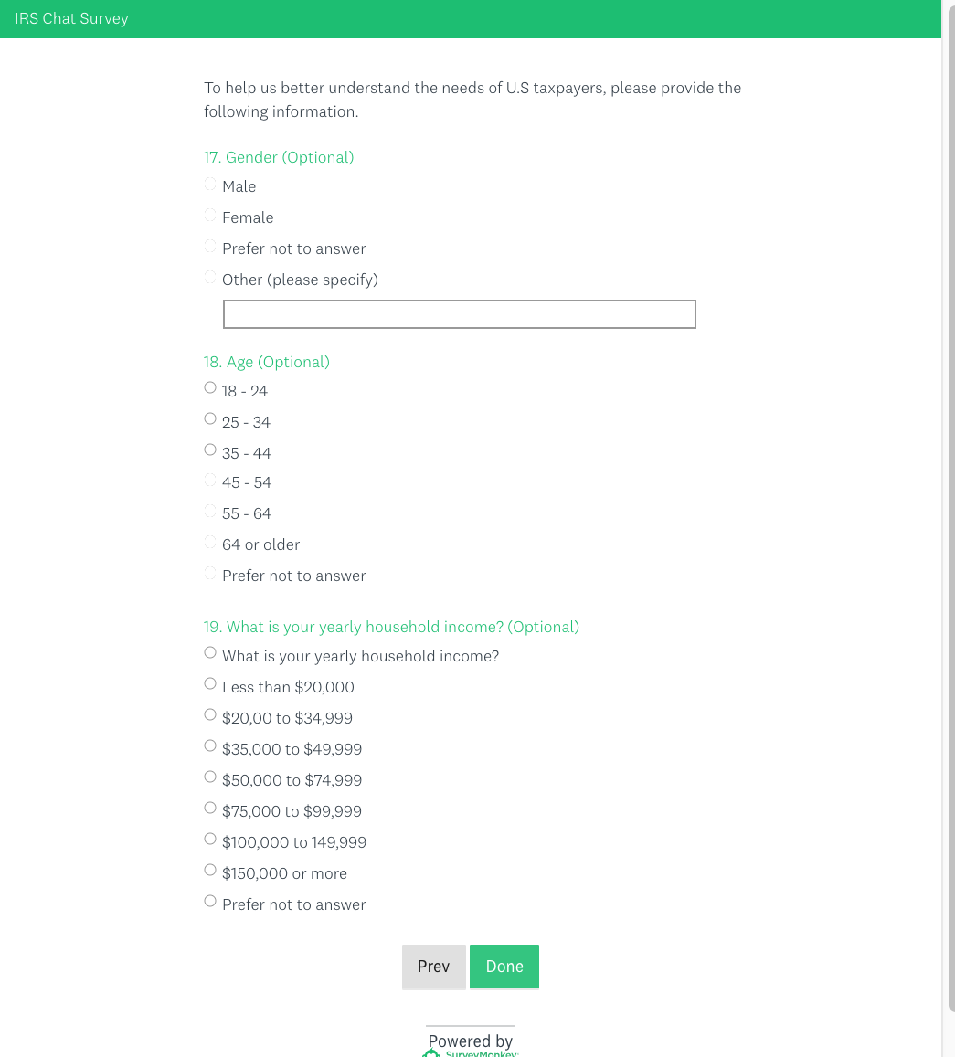
Task: Select $150,000 or more income
Action: pos(210,871)
